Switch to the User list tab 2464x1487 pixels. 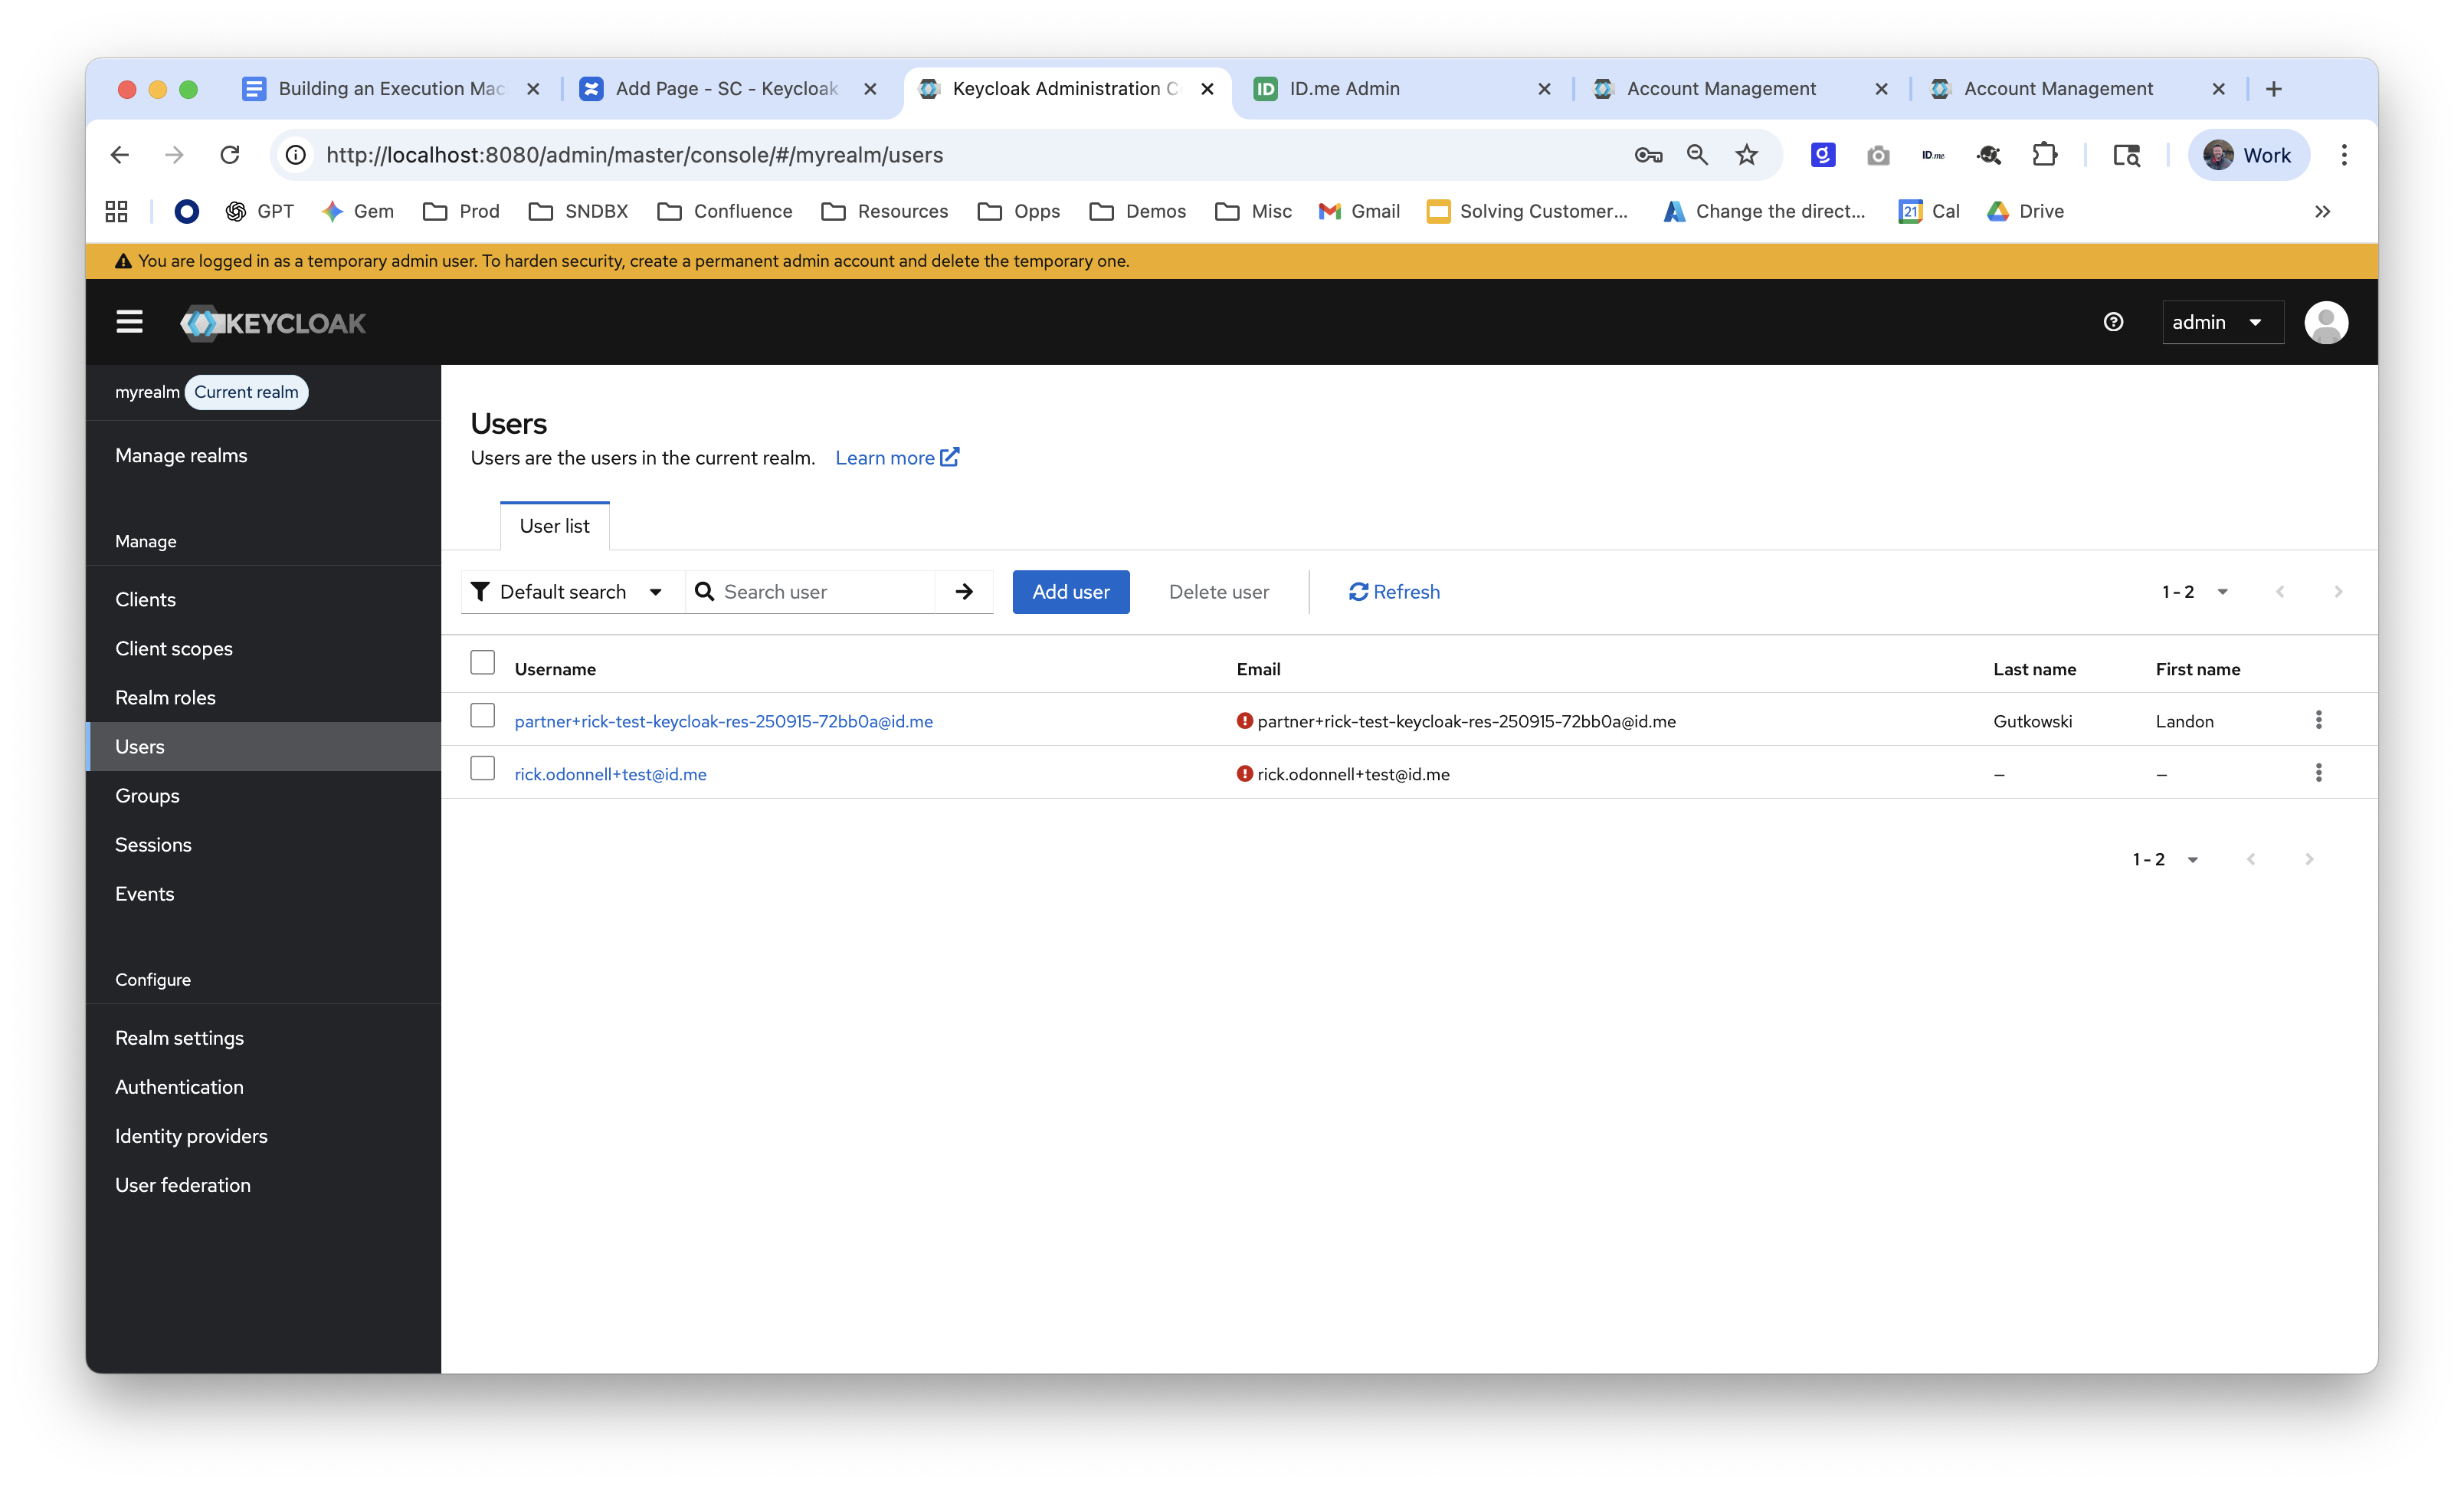[554, 525]
